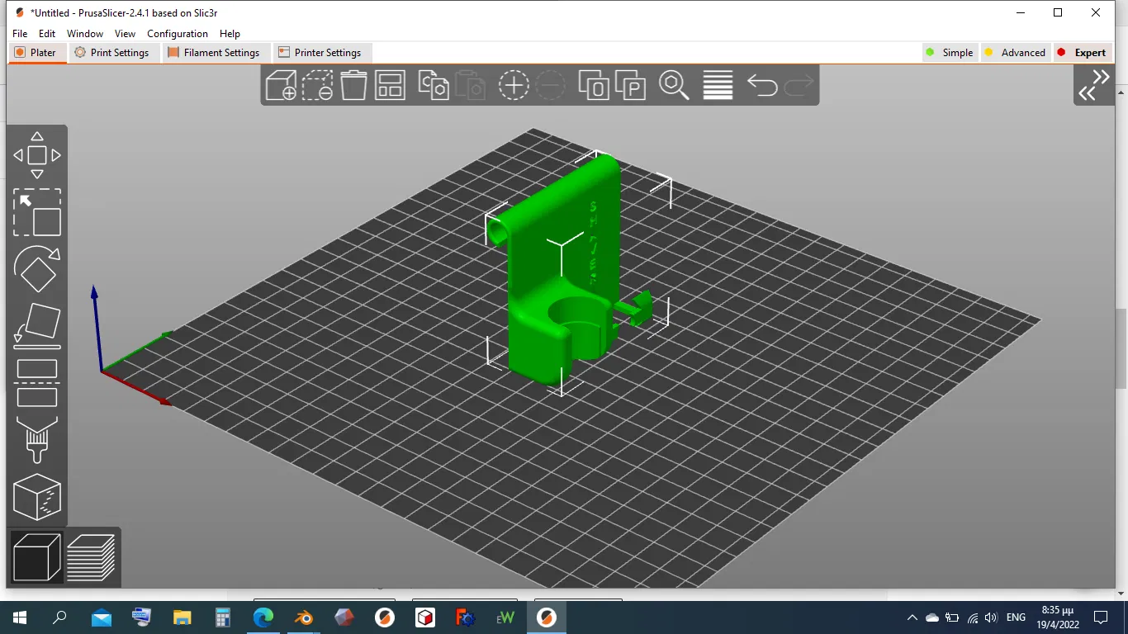The width and height of the screenshot is (1128, 634).
Task: Open the Plater tab
Action: (36, 52)
